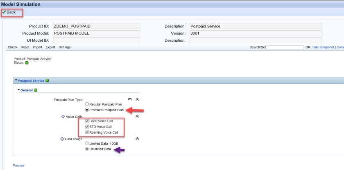Click the Data Usage label
Image resolution: width=344 pixels, height=170 pixels.
click(74, 139)
